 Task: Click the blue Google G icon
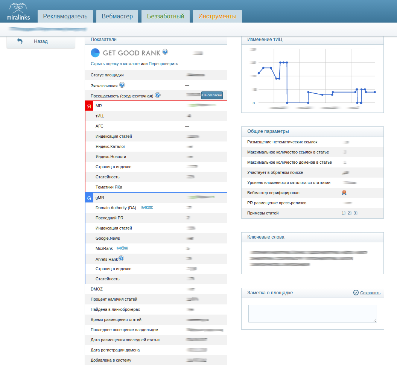point(89,198)
